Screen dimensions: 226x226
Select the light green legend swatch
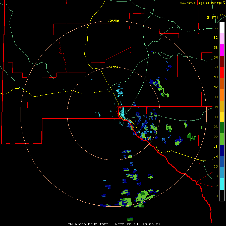[222, 139]
